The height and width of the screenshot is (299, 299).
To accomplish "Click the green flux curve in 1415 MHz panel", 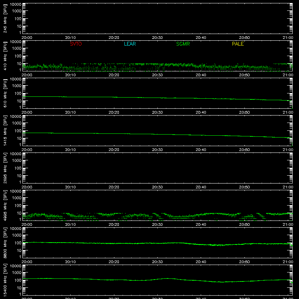I will (x=157, y=134).
